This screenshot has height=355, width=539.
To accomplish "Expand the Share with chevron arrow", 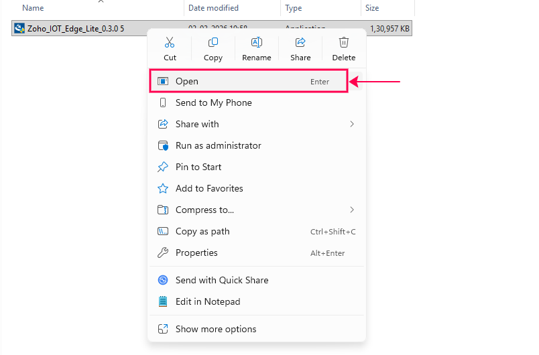I will [352, 124].
